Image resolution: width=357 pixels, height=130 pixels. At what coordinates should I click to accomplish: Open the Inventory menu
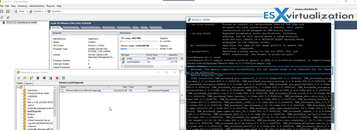click(x=23, y=6)
